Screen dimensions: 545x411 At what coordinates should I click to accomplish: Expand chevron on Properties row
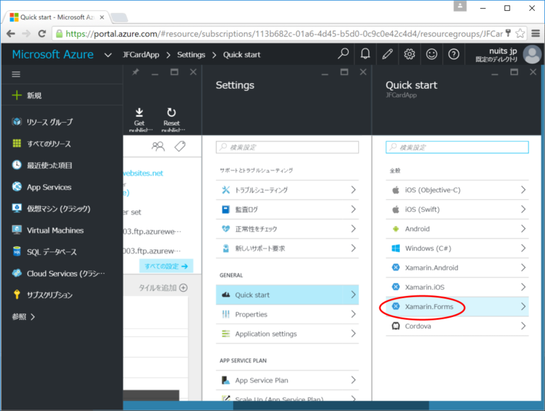(353, 314)
